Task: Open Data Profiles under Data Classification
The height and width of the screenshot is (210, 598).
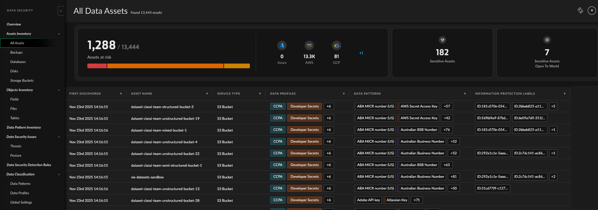Action: pos(19,193)
